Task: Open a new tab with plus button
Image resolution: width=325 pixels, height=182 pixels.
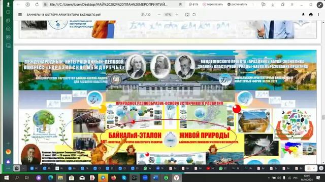Action: tap(321, 168)
